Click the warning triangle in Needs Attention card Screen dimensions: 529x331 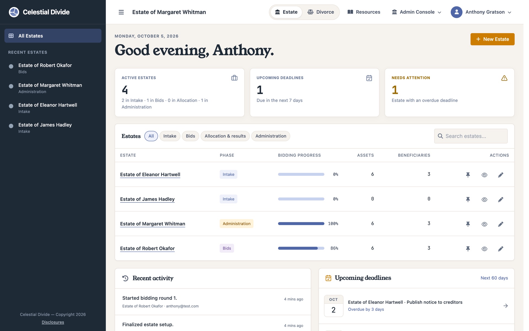coord(504,78)
